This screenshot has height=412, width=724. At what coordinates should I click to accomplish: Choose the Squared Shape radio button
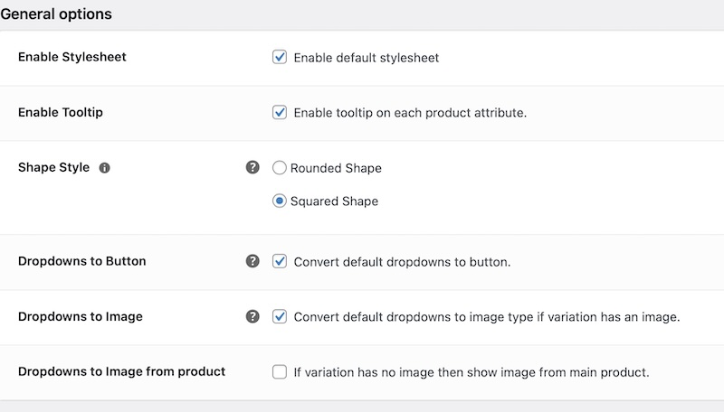coord(280,201)
